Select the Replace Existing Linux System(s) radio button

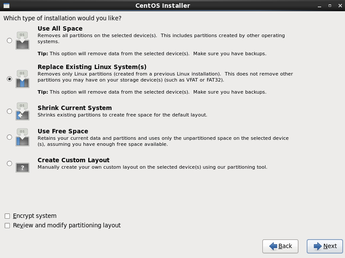[x=10, y=79]
